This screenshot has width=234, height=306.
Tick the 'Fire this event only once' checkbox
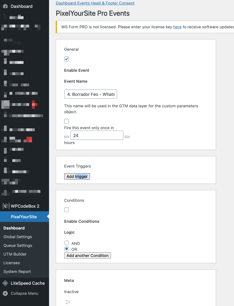(67, 121)
